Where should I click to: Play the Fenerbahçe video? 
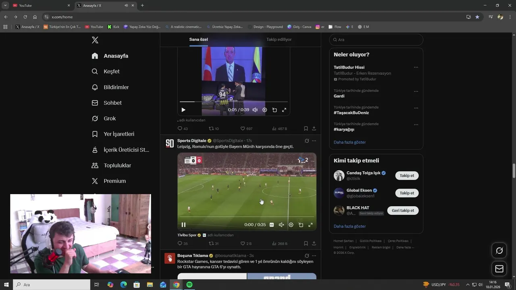pos(183,110)
